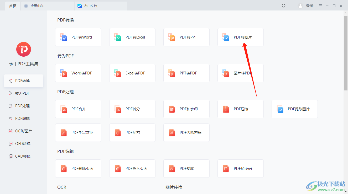Click the 永中PDF工具集 title text
The width and height of the screenshot is (348, 194).
pos(24,64)
